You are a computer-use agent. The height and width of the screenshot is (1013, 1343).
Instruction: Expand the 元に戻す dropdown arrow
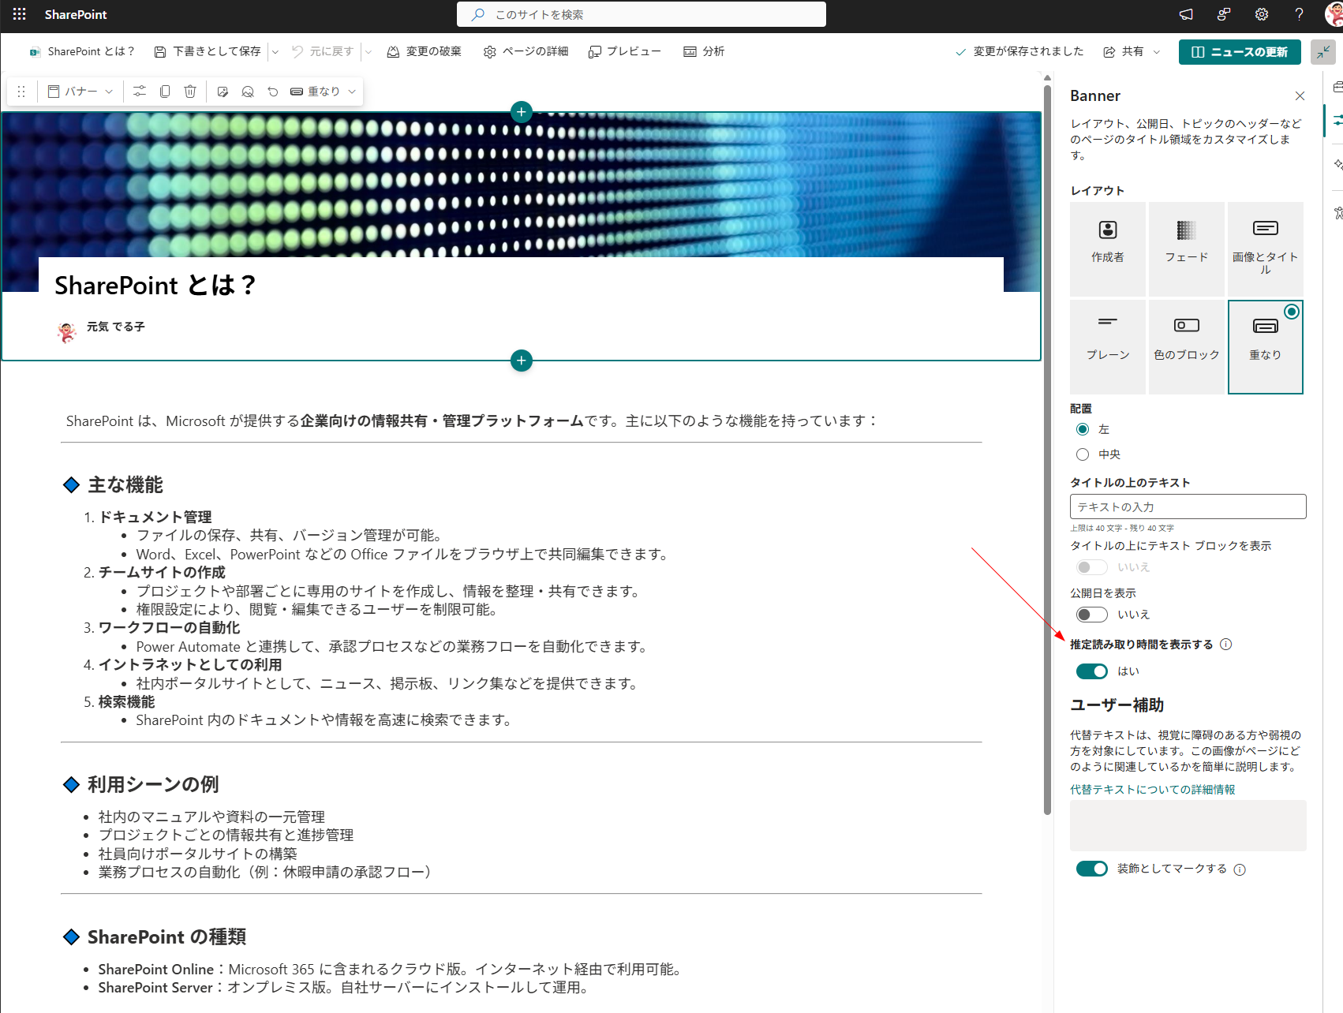coord(368,52)
